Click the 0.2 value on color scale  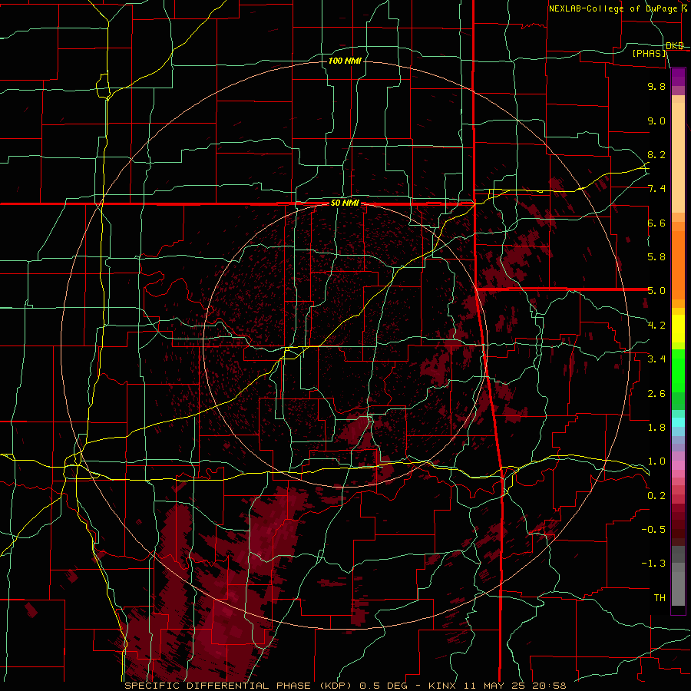(656, 496)
